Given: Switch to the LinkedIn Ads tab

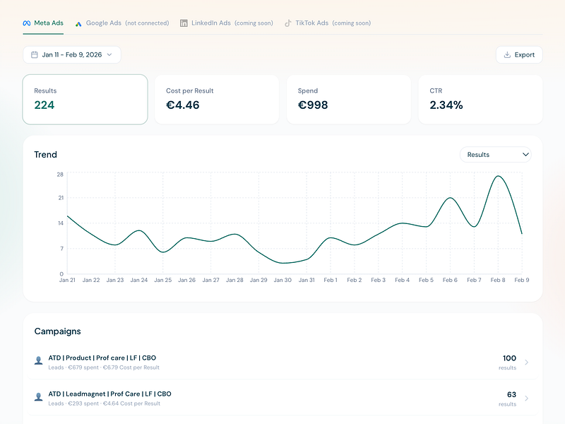Looking at the screenshot, I should (x=226, y=23).
